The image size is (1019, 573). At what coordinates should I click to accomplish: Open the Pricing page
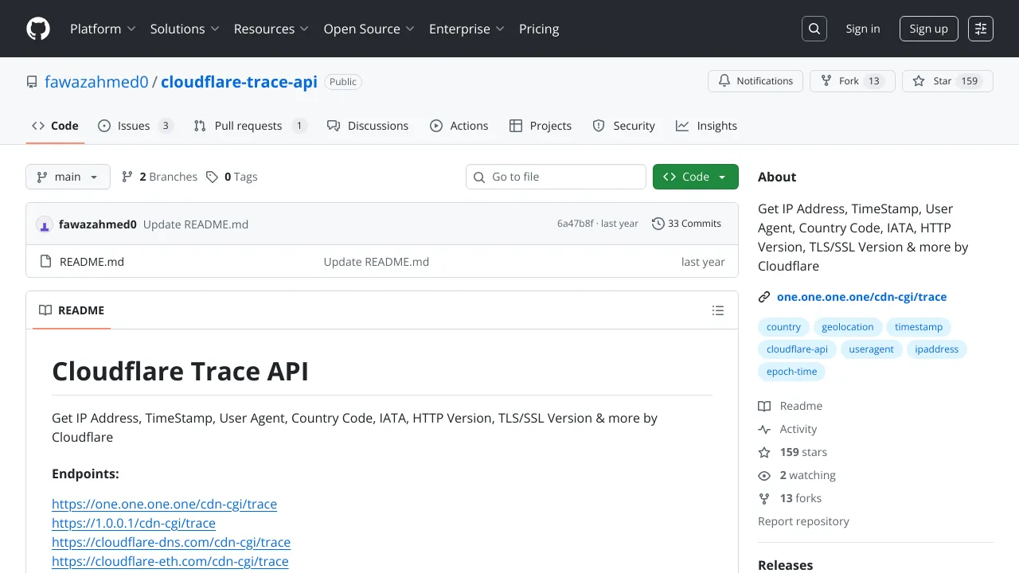pos(539,29)
